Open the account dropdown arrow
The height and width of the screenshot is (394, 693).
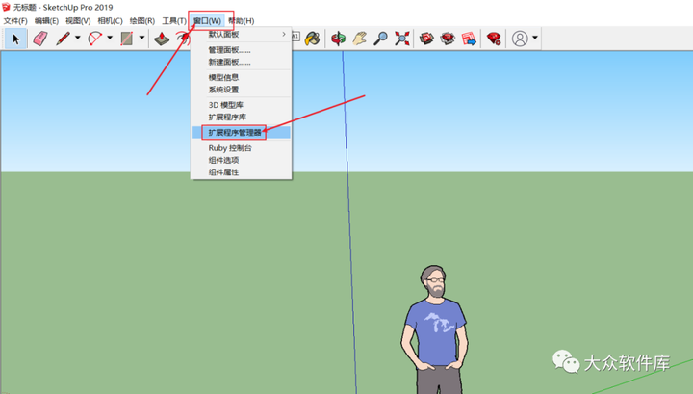(x=535, y=38)
